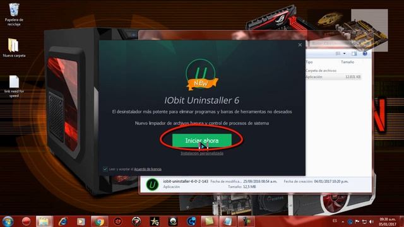Screen dimensions: 404x227
Task: Open the taskbar clock and date
Action: pyautogui.click(x=388, y=221)
